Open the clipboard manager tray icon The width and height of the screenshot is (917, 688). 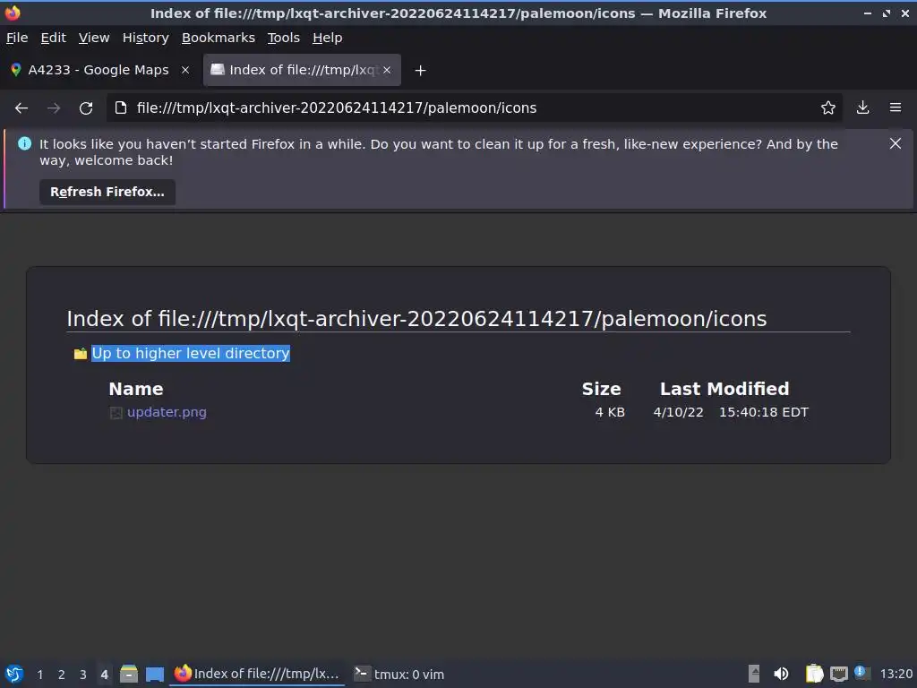(814, 674)
